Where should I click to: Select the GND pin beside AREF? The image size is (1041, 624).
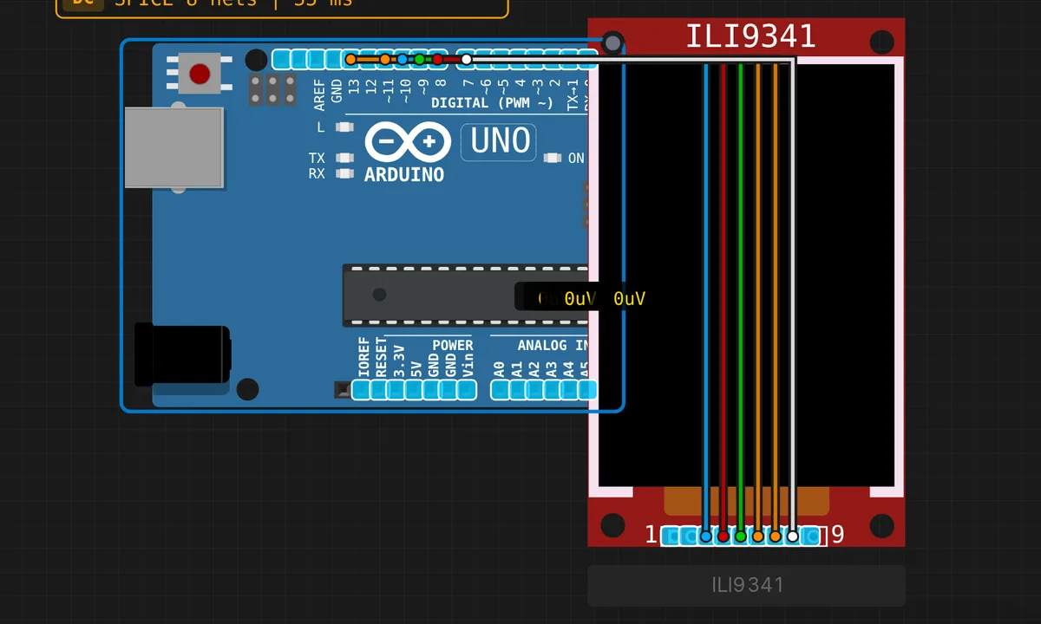click(334, 59)
